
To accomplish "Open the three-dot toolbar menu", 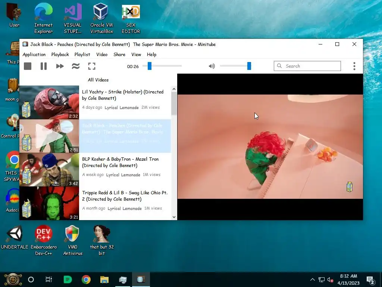I will 354,66.
